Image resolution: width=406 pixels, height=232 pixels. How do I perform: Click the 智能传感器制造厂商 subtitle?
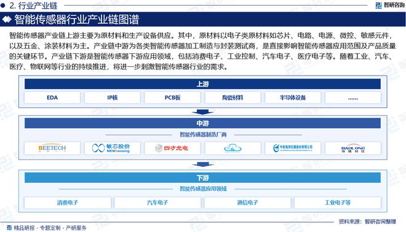(x=203, y=134)
